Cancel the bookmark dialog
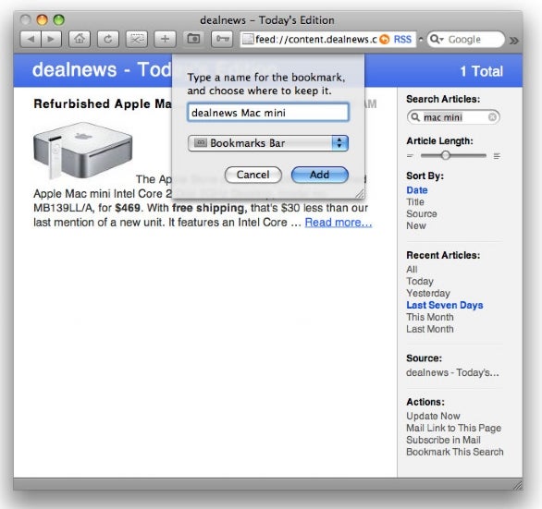The height and width of the screenshot is (509, 542). [x=253, y=175]
